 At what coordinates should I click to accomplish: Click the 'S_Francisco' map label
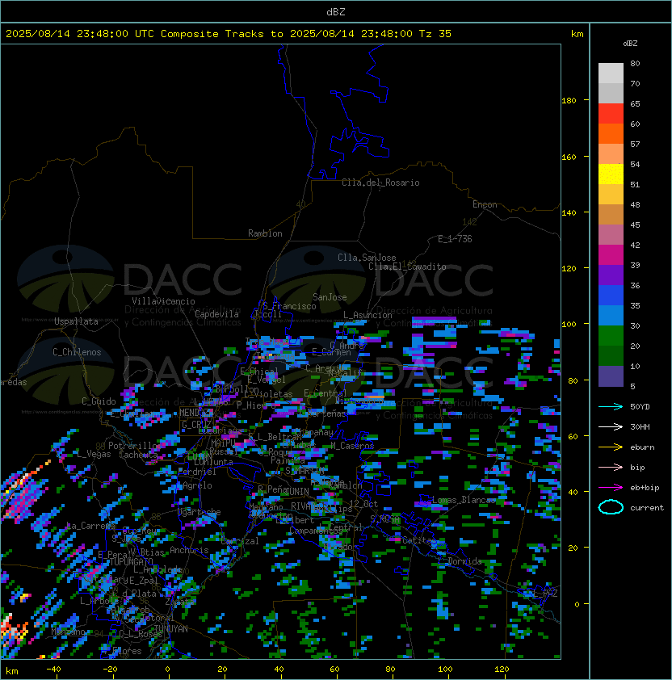pos(289,306)
